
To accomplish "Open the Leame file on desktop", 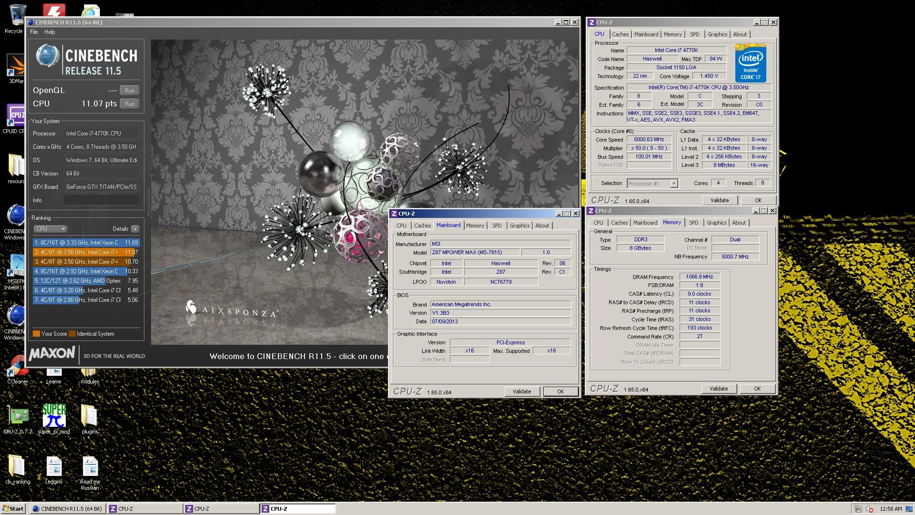I will tap(54, 376).
